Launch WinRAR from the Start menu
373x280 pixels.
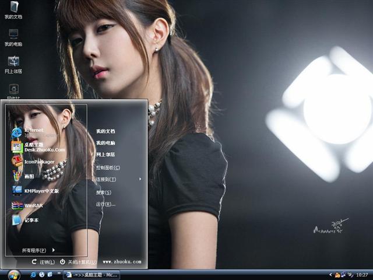click(x=27, y=205)
